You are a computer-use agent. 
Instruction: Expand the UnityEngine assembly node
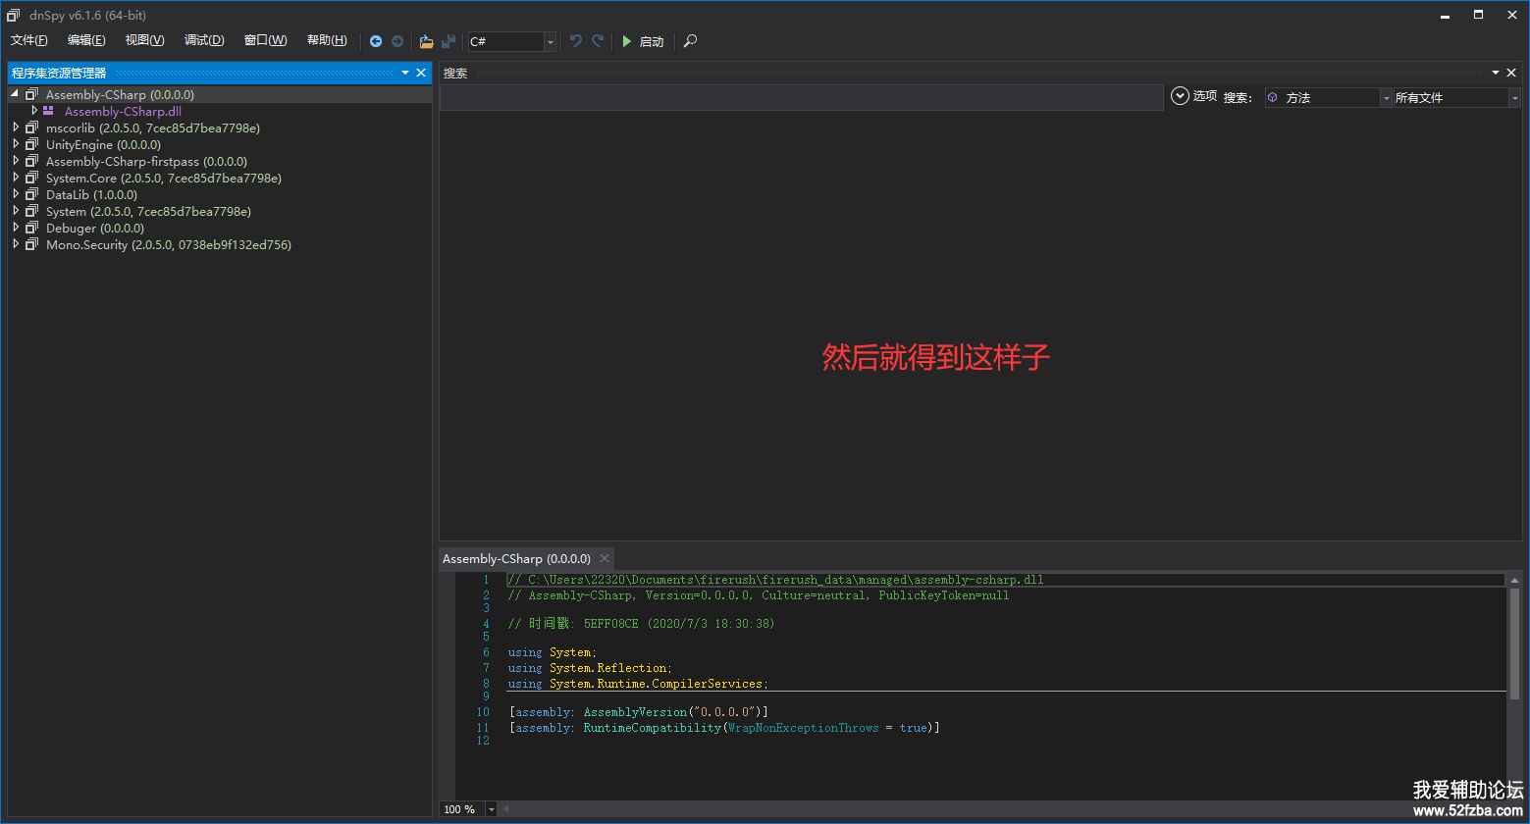pos(16,144)
